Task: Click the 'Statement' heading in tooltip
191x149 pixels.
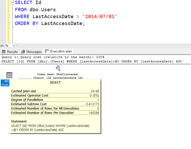Action: pyautogui.click(x=19, y=121)
